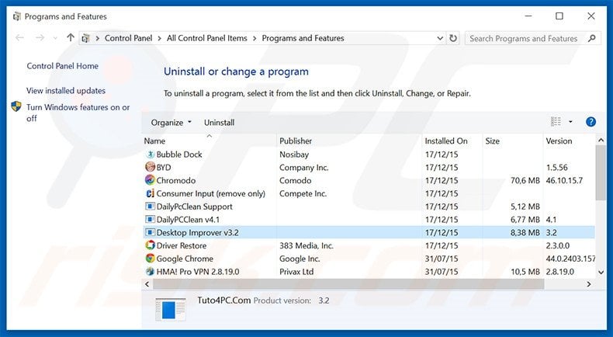Go back with the back arrow
The width and height of the screenshot is (613, 337).
coord(19,38)
